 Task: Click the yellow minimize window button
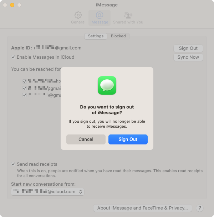click(12, 5)
